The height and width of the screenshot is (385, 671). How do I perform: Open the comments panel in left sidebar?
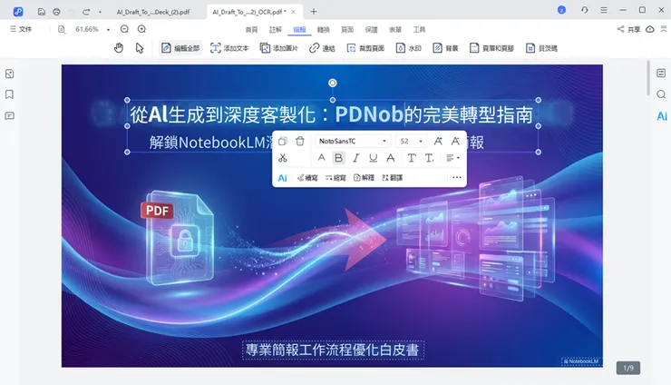tap(9, 115)
